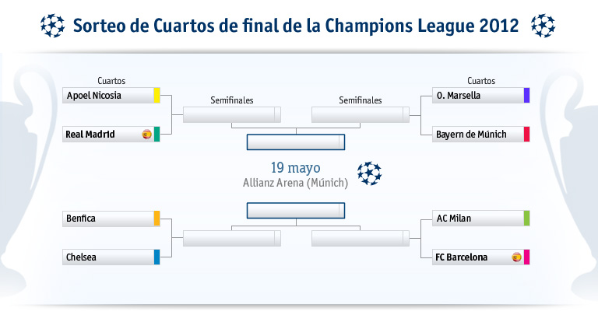Click the bottom finalist box below Allianz Arena
This screenshot has height=336, width=598.
(295, 211)
